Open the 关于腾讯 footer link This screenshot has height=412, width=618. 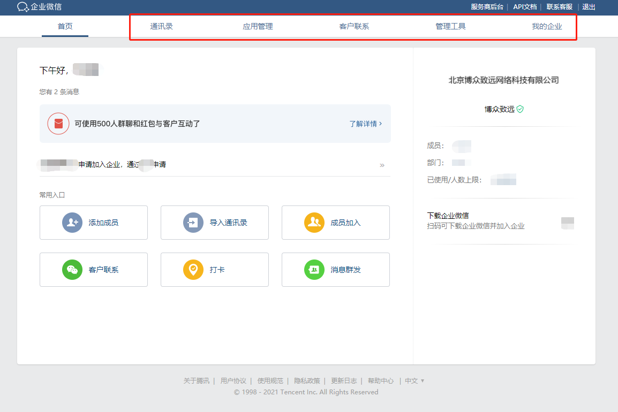[x=197, y=381]
